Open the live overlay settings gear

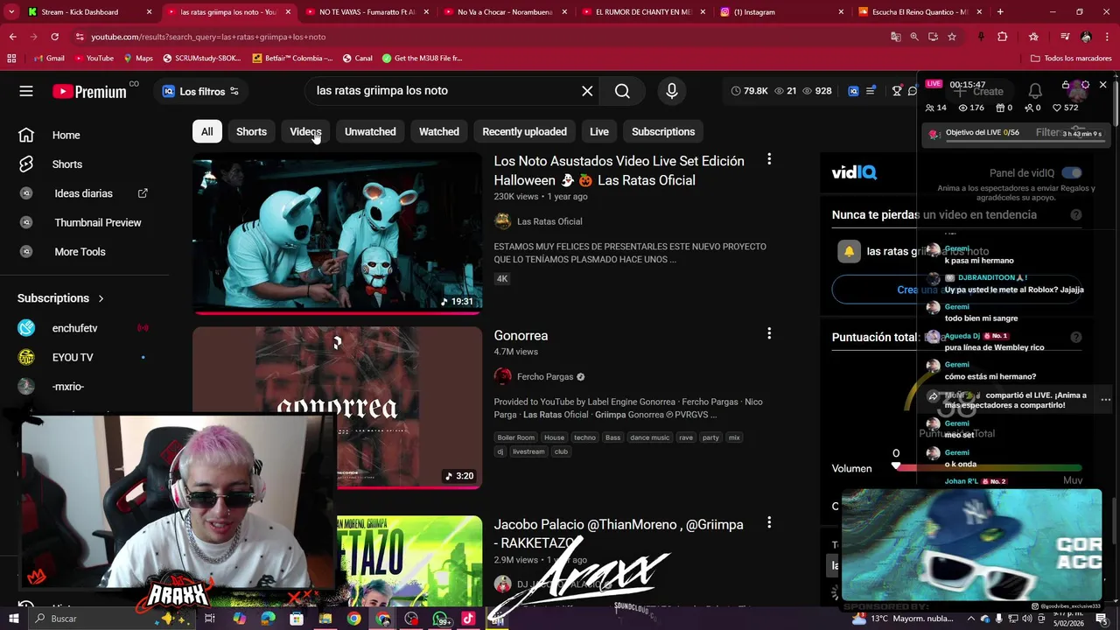coord(1085,85)
